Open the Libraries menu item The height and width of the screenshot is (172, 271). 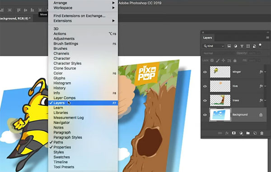[83, 113]
